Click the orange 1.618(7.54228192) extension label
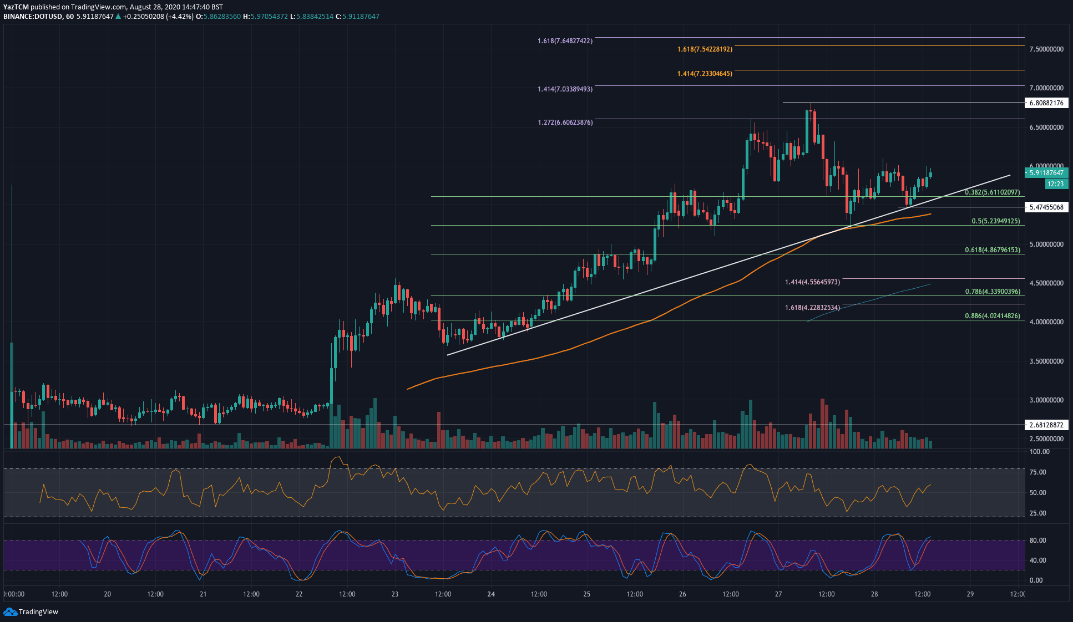 coord(705,49)
